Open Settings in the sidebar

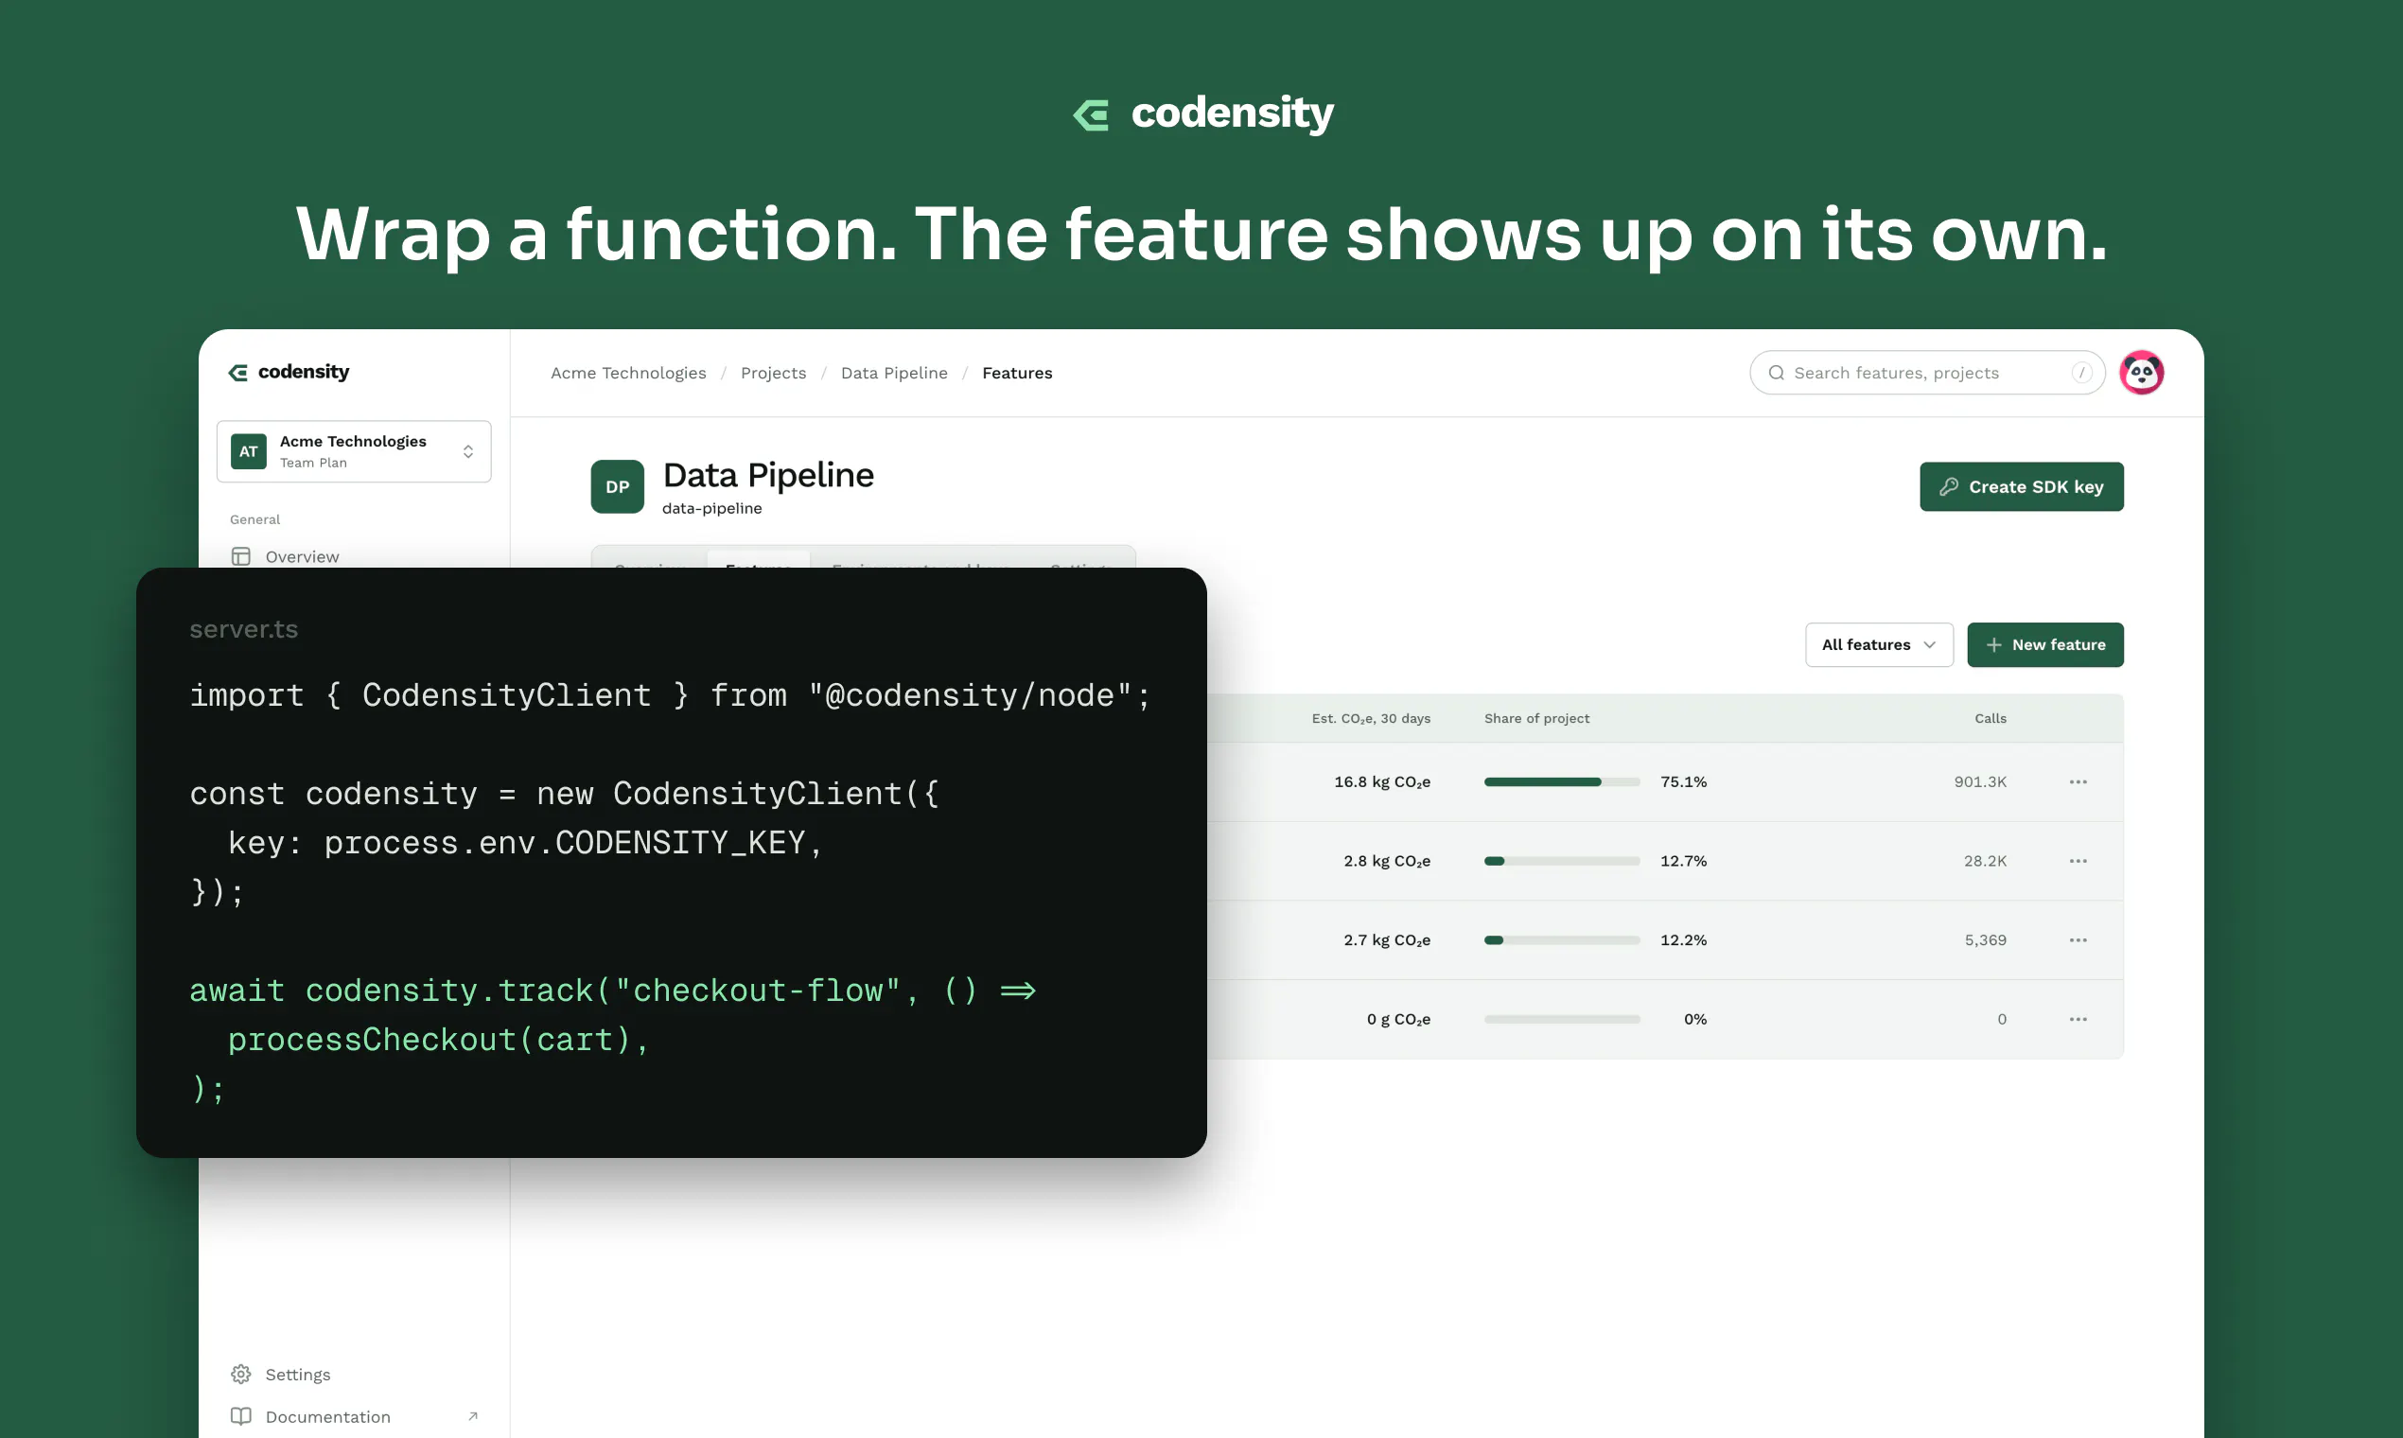click(x=297, y=1374)
